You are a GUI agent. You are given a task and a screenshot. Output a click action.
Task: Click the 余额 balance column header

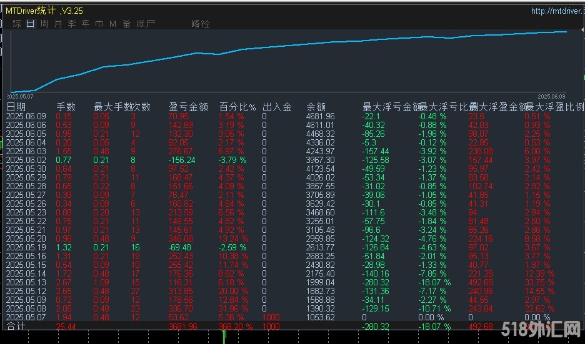click(316, 107)
